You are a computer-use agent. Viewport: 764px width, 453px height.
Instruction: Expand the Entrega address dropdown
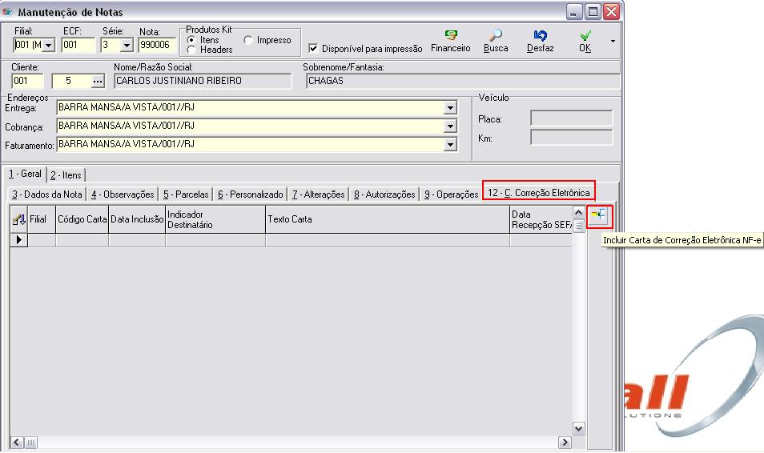tap(450, 108)
